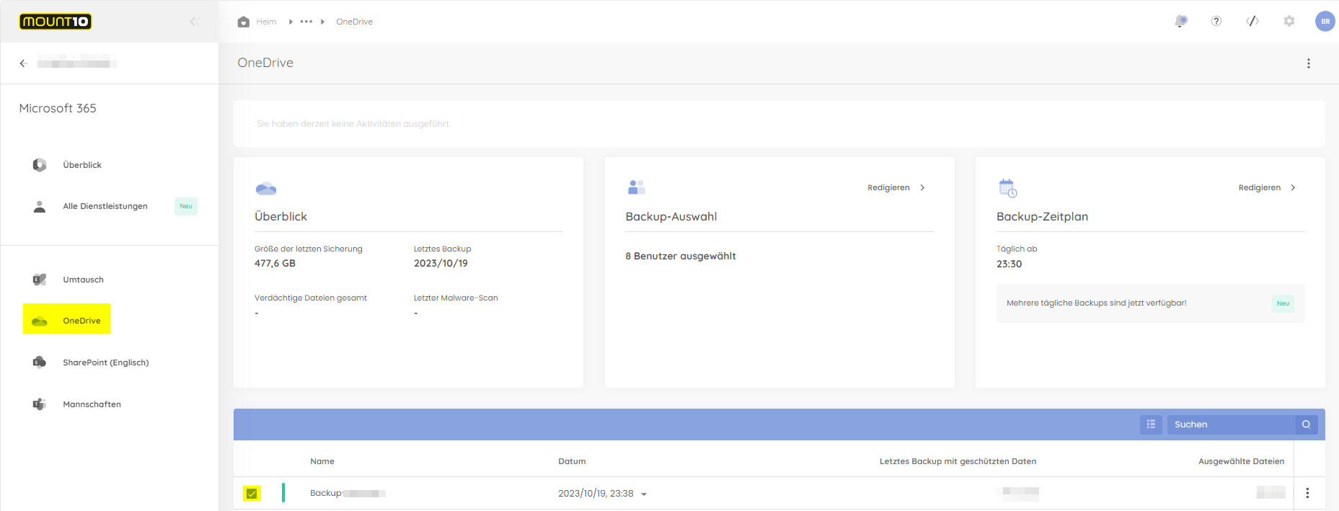Uncheck the Backup row checkbox
1339x511 pixels.
[252, 494]
